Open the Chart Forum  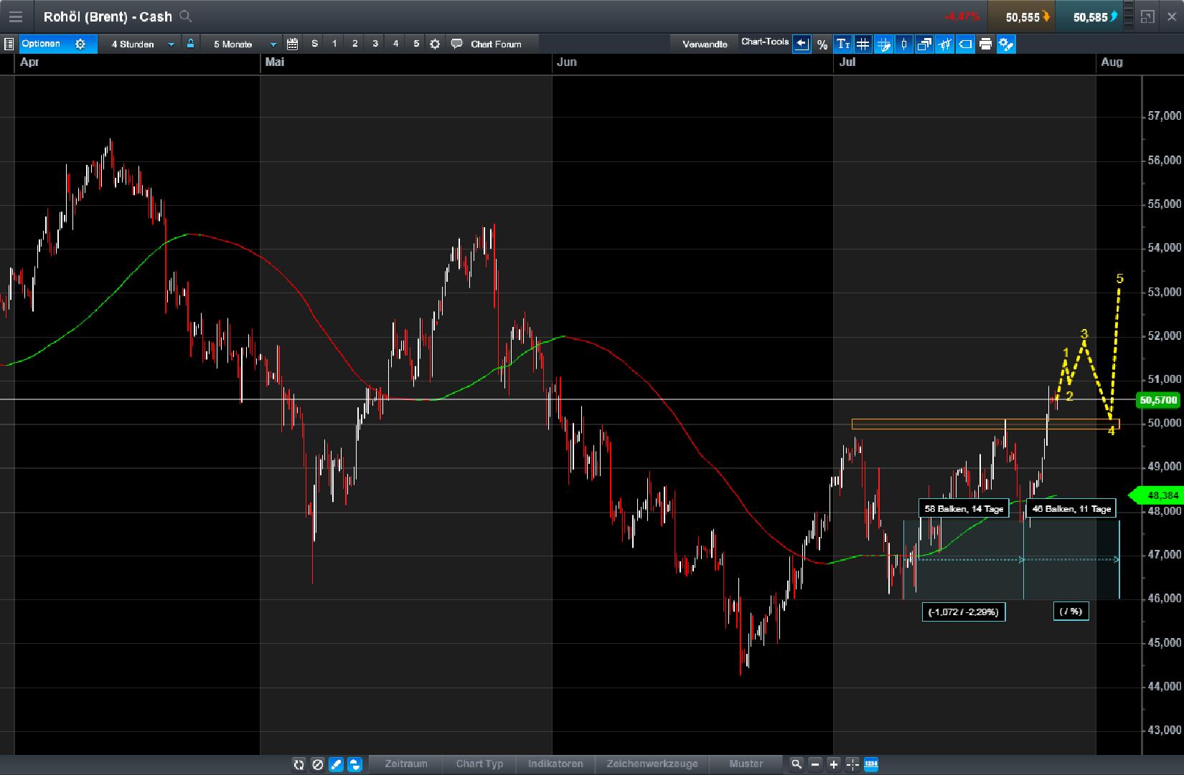coord(495,44)
